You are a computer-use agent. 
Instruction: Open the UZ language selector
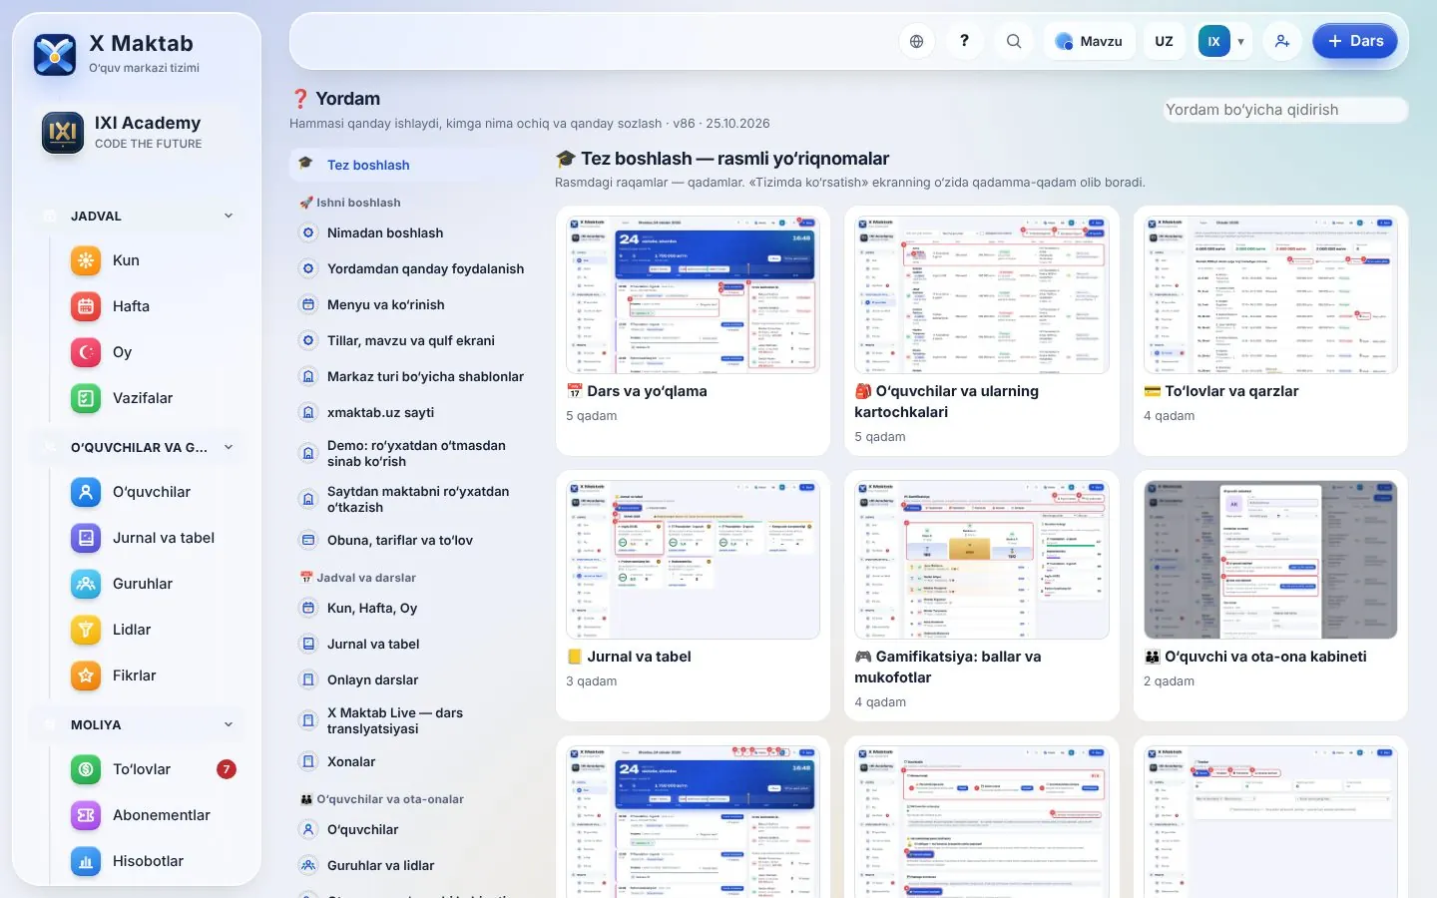[1164, 41]
